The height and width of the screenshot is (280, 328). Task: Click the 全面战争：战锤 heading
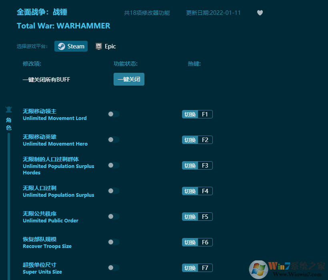pos(42,12)
